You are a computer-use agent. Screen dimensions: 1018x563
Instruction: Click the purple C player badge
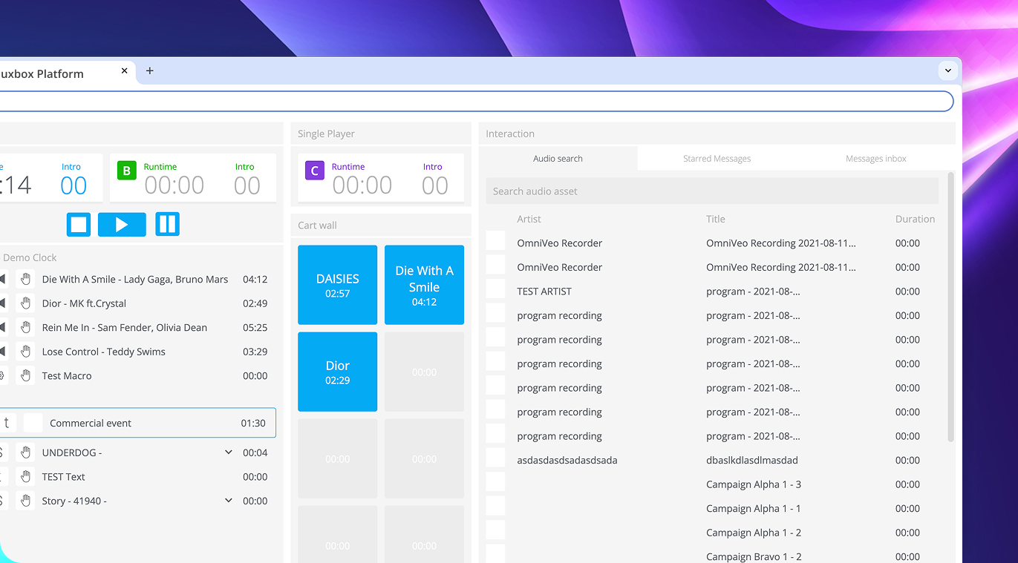pos(314,171)
